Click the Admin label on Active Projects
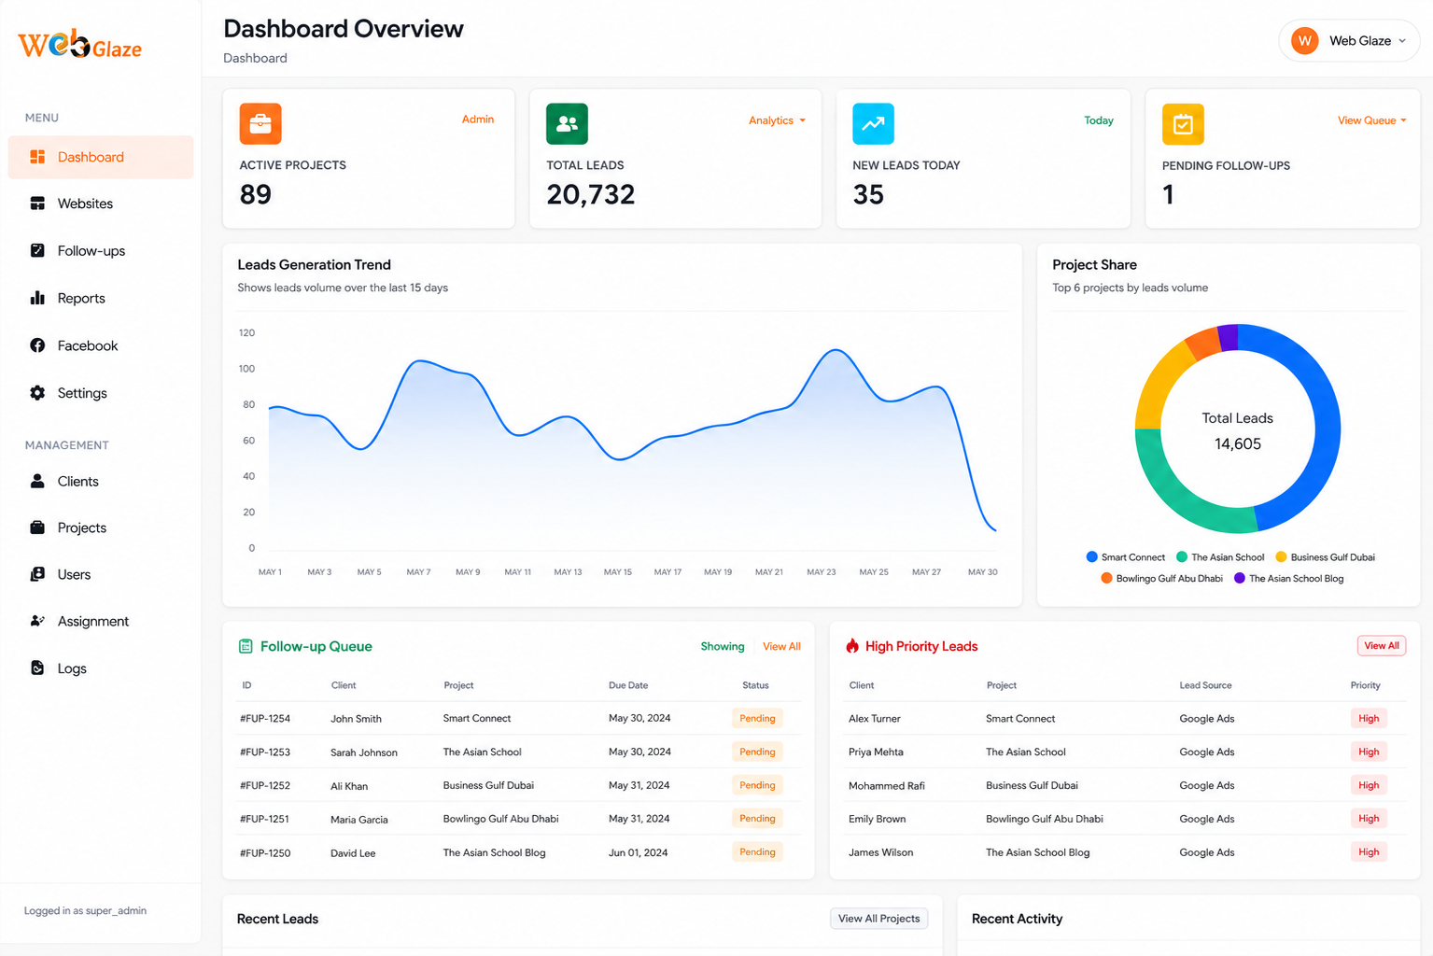 point(478,119)
